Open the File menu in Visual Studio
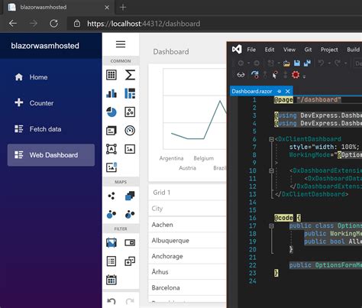The image size is (362, 308). [251, 50]
